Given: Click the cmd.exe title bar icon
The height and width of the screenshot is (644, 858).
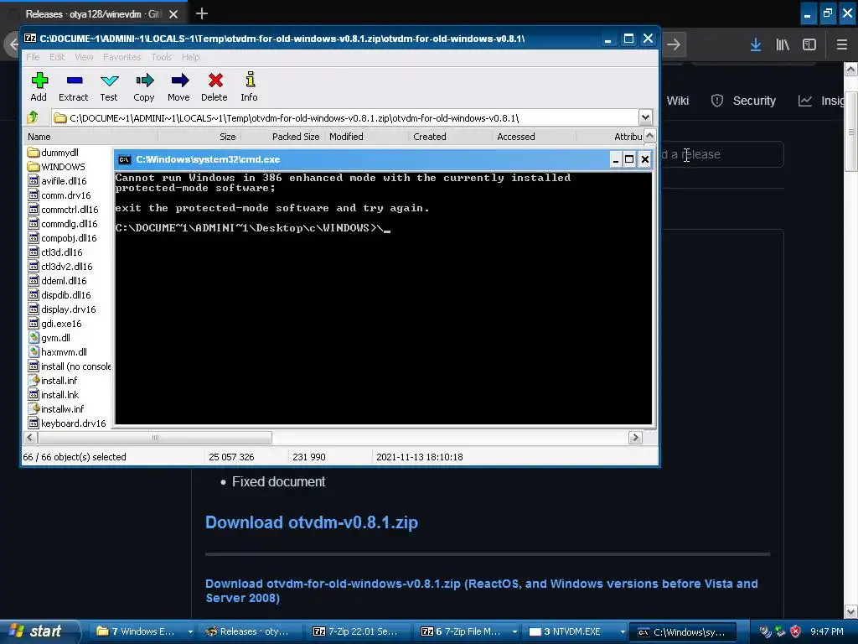Looking at the screenshot, I should (125, 159).
